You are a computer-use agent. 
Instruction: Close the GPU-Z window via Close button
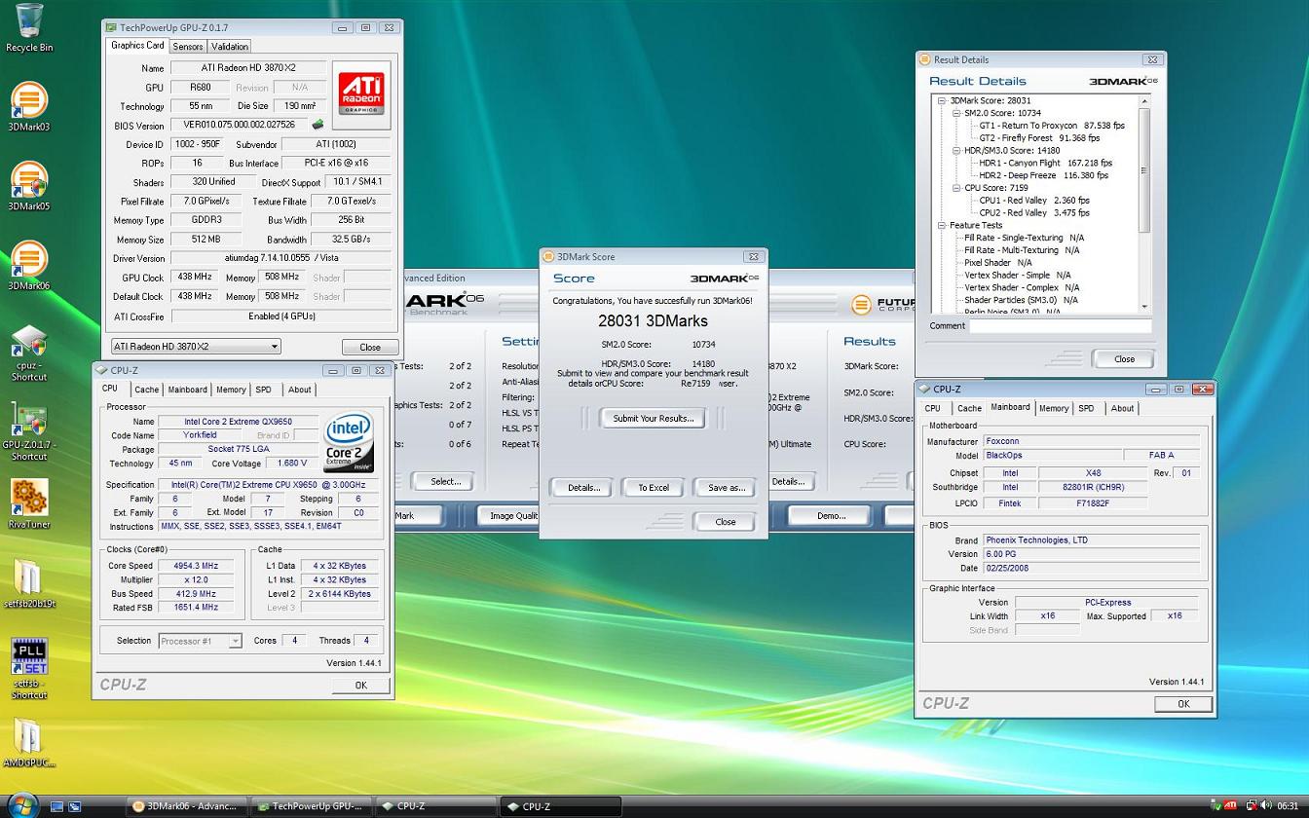pos(370,347)
